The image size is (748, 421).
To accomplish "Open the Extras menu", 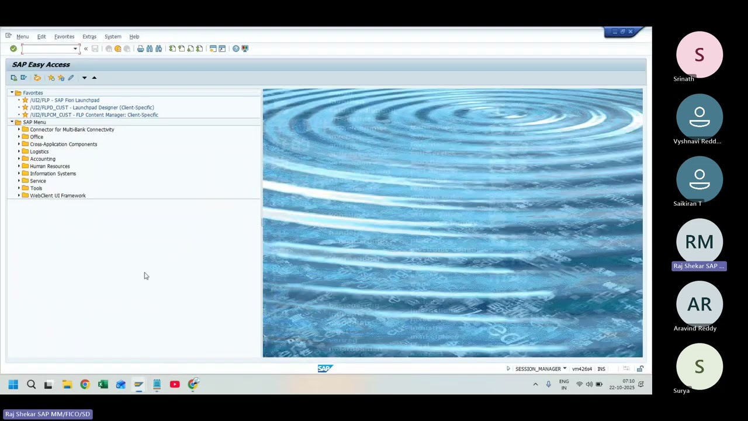I will pyautogui.click(x=89, y=36).
